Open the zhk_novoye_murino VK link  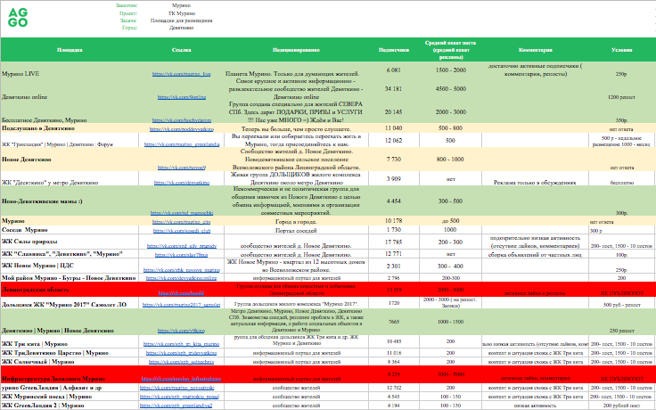(182, 270)
